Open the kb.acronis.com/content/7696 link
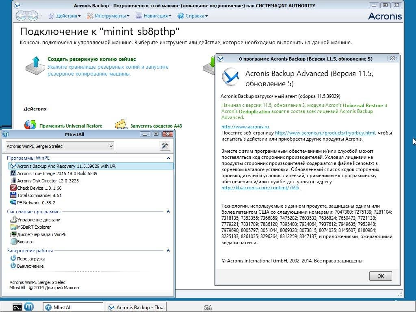The height and width of the screenshot is (312, 416). 260,188
